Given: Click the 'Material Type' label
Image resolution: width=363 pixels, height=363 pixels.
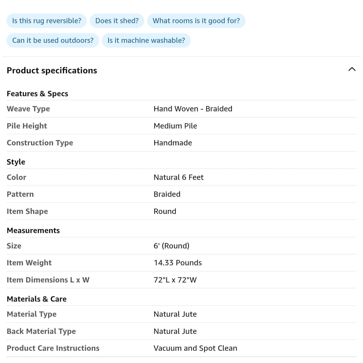Looking at the screenshot, I should tap(31, 314).
